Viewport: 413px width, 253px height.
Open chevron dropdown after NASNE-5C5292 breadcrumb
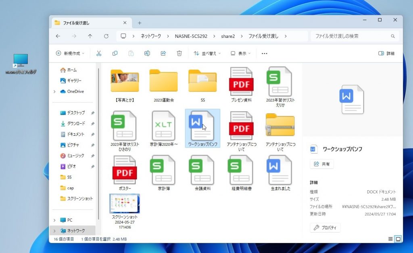pos(214,36)
